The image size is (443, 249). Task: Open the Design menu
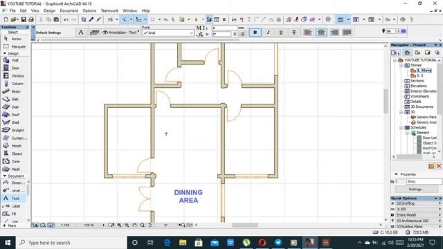(49, 11)
